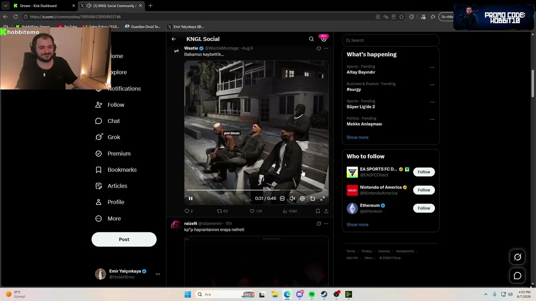Click the Post button
536x301 pixels.
[x=124, y=240]
